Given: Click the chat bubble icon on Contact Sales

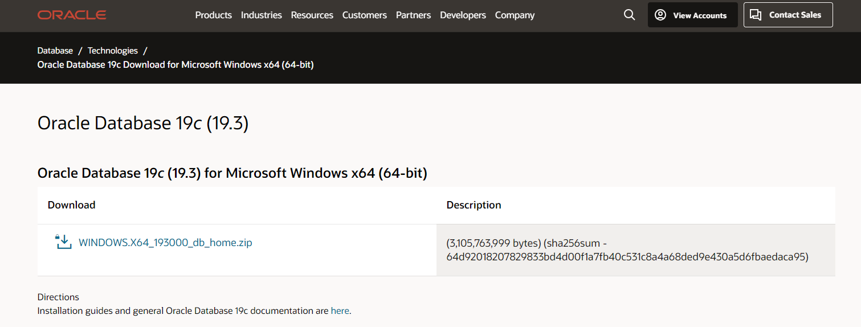Looking at the screenshot, I should tap(756, 15).
